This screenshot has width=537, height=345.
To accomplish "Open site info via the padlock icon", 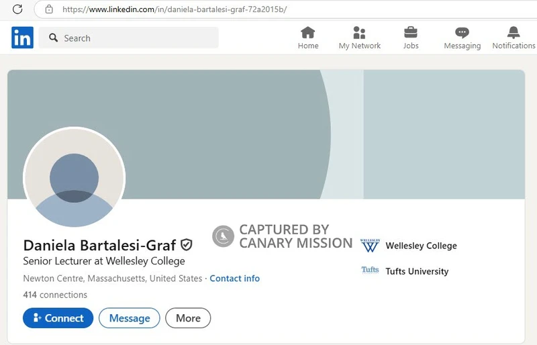I will (49, 9).
